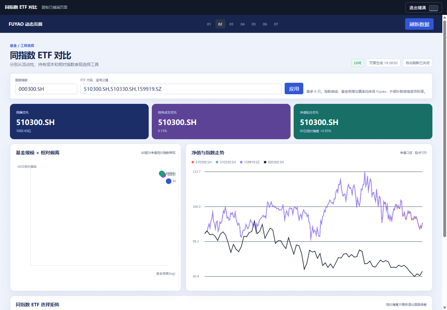Click the 113.7 axis label

click(x=196, y=171)
